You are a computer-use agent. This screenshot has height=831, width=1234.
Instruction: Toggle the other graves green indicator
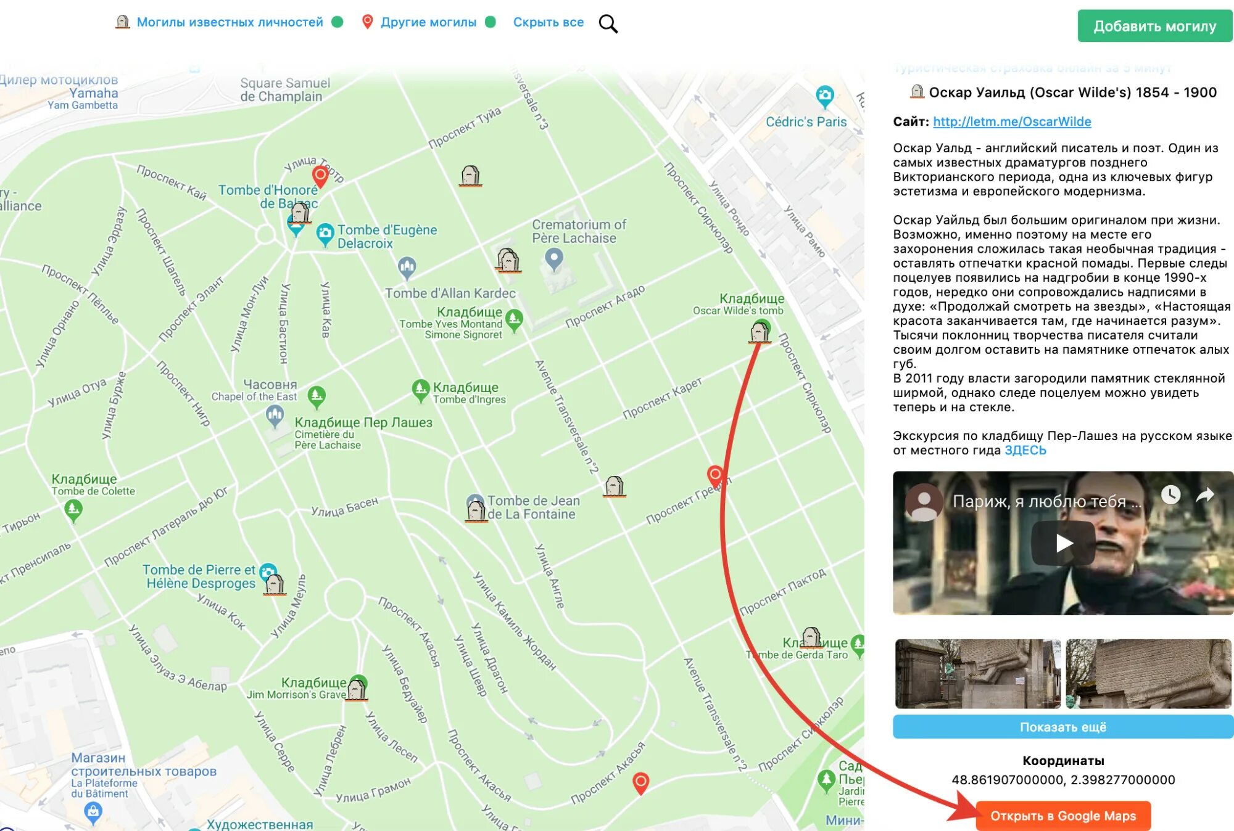(x=491, y=22)
